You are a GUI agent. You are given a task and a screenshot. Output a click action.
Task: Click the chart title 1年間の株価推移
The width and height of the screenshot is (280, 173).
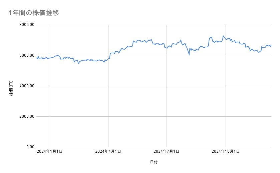(34, 13)
